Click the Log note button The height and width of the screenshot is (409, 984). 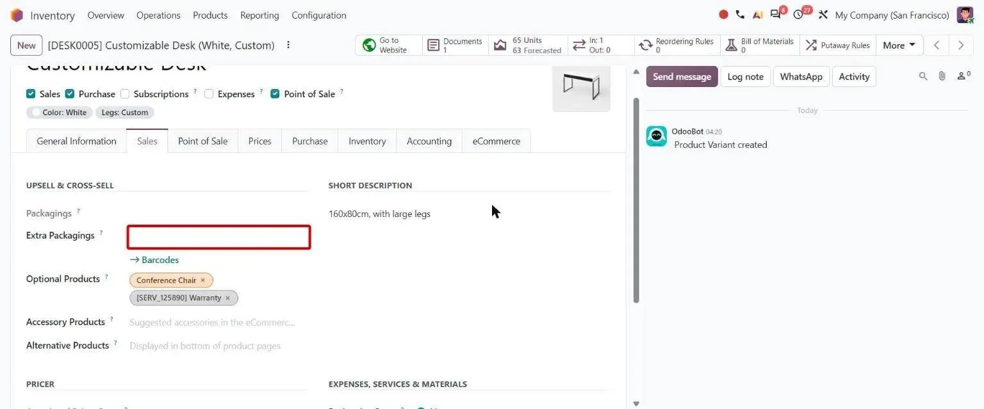pos(745,76)
